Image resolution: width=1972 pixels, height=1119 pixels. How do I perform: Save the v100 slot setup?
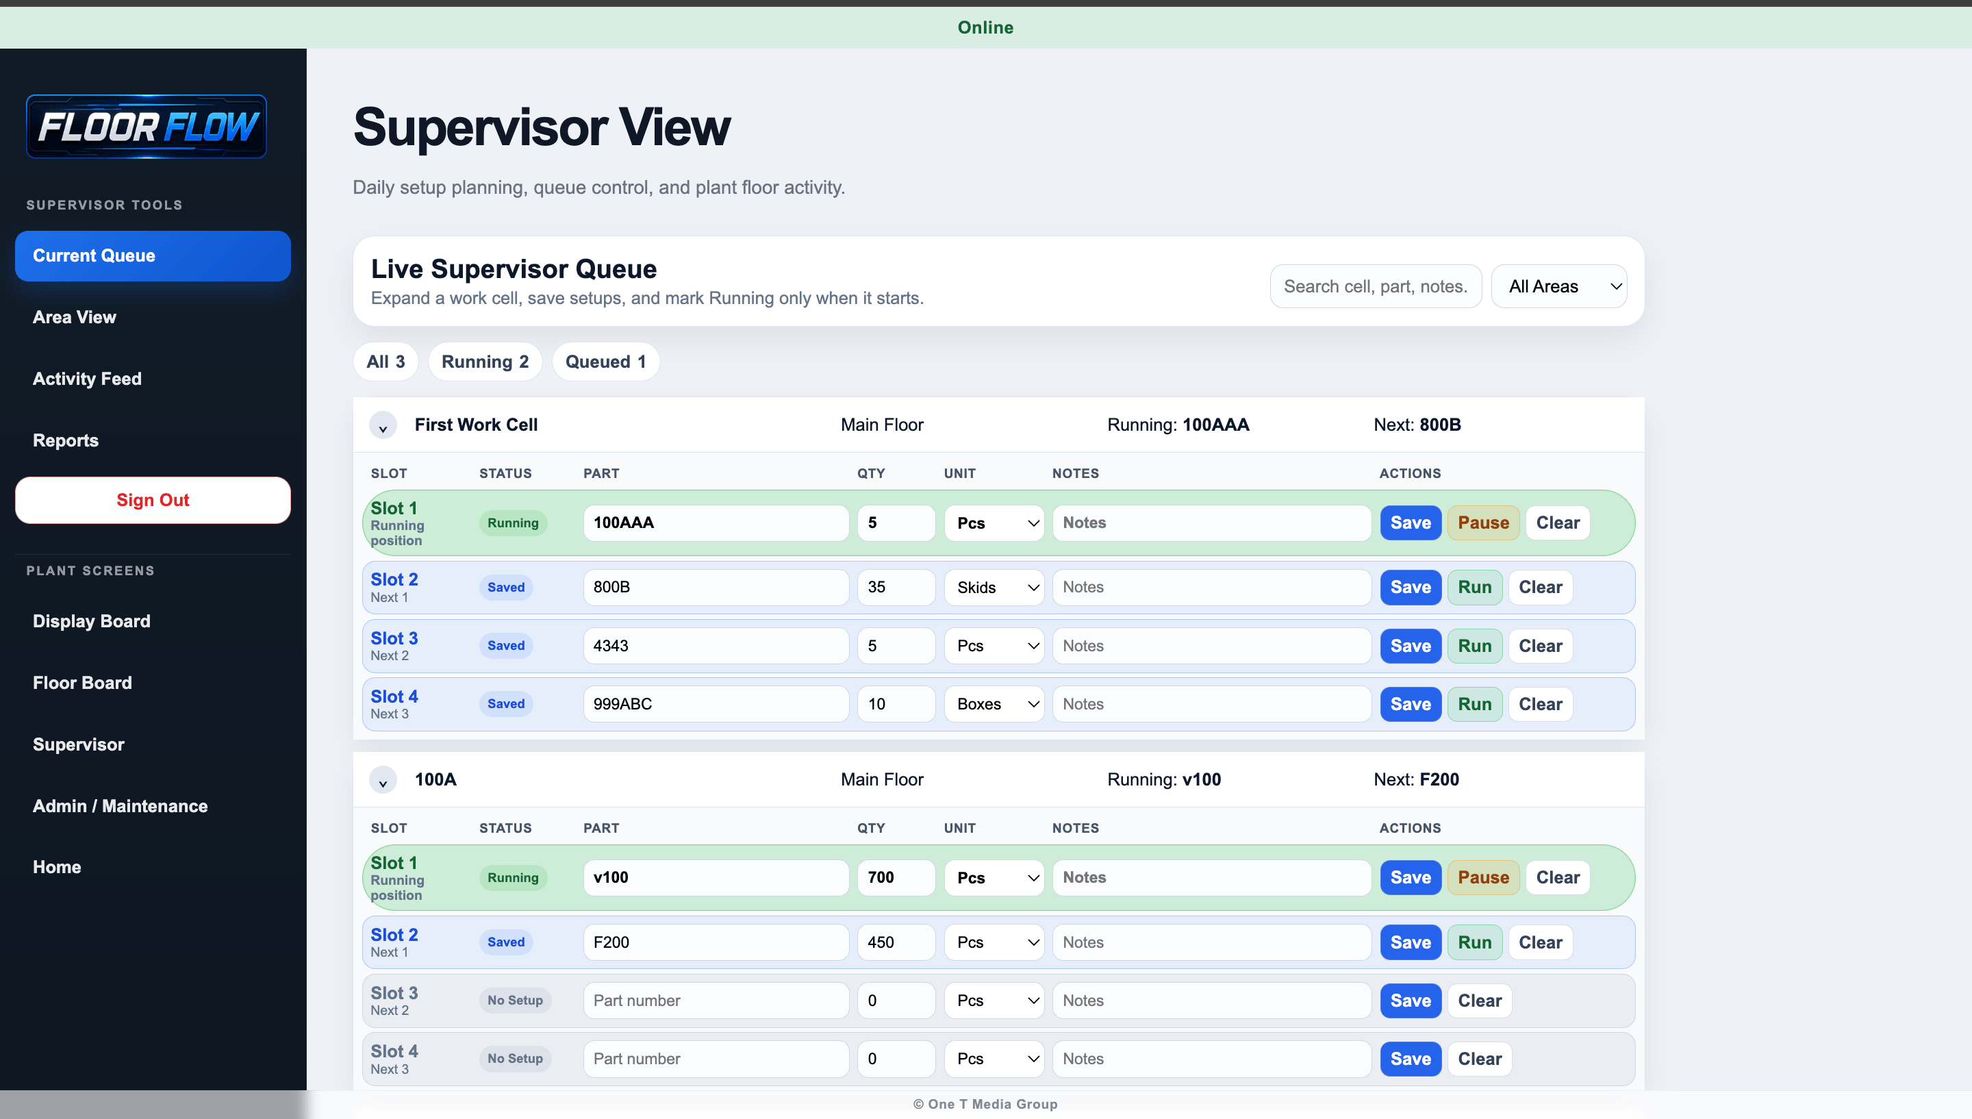[x=1411, y=878]
